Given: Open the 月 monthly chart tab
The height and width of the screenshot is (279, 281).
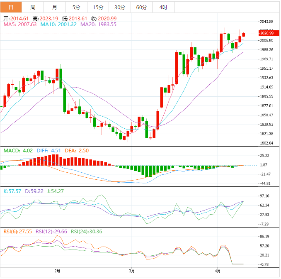Looking at the screenshot, I should (55, 7).
